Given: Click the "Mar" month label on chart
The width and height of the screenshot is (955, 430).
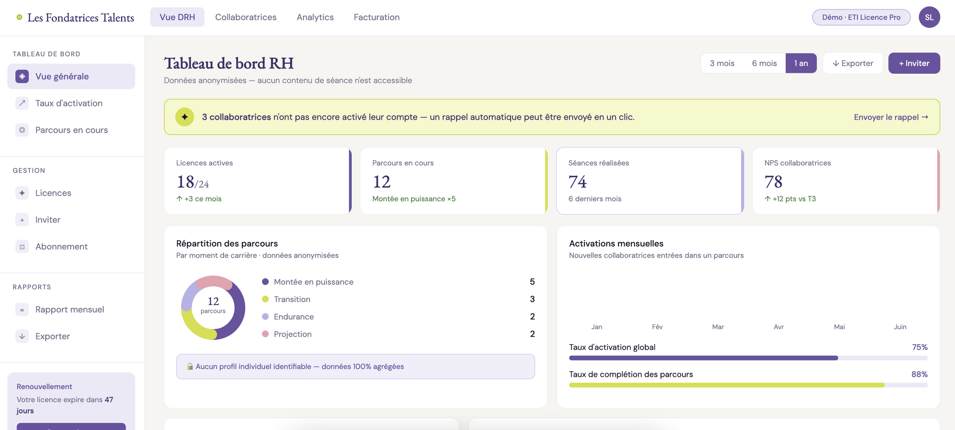Looking at the screenshot, I should (x=718, y=327).
